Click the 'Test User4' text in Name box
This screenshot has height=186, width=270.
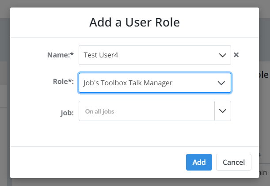(x=101, y=55)
